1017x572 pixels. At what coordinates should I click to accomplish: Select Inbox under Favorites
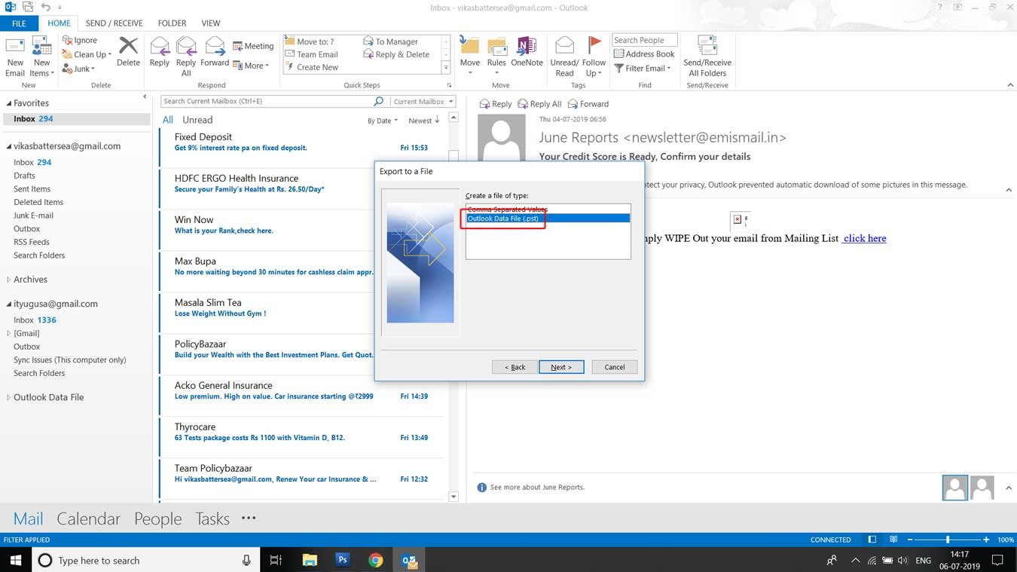pos(75,119)
